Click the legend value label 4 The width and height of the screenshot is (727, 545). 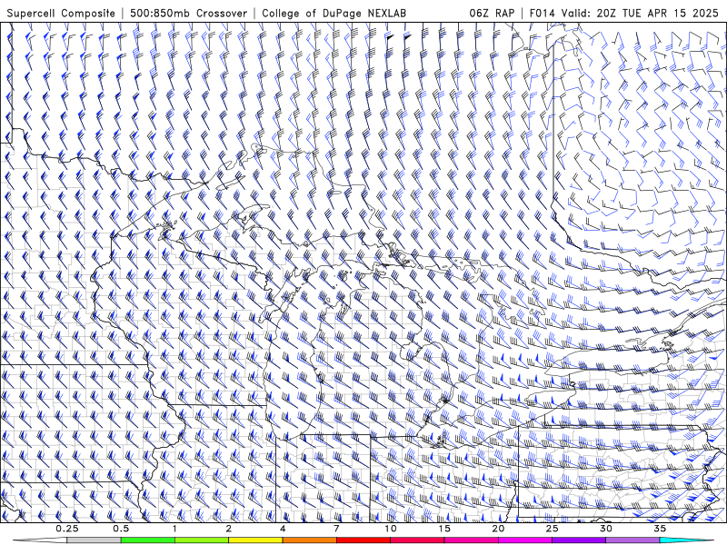pos(283,529)
